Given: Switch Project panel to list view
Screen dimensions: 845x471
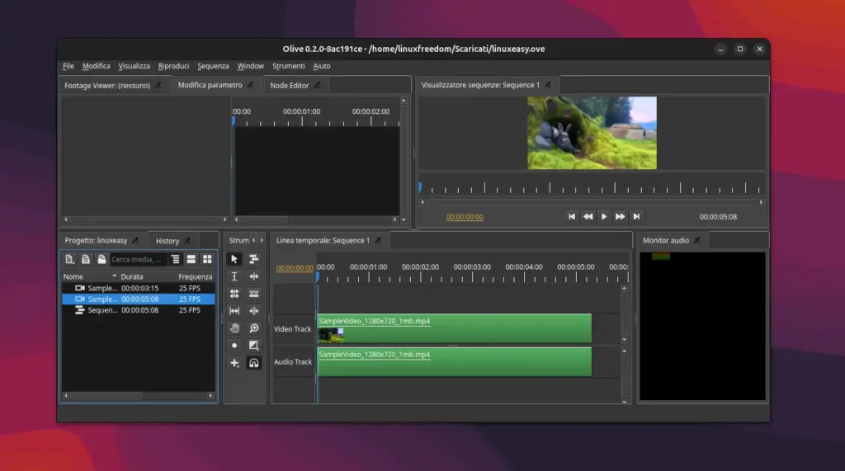Looking at the screenshot, I should tap(191, 259).
